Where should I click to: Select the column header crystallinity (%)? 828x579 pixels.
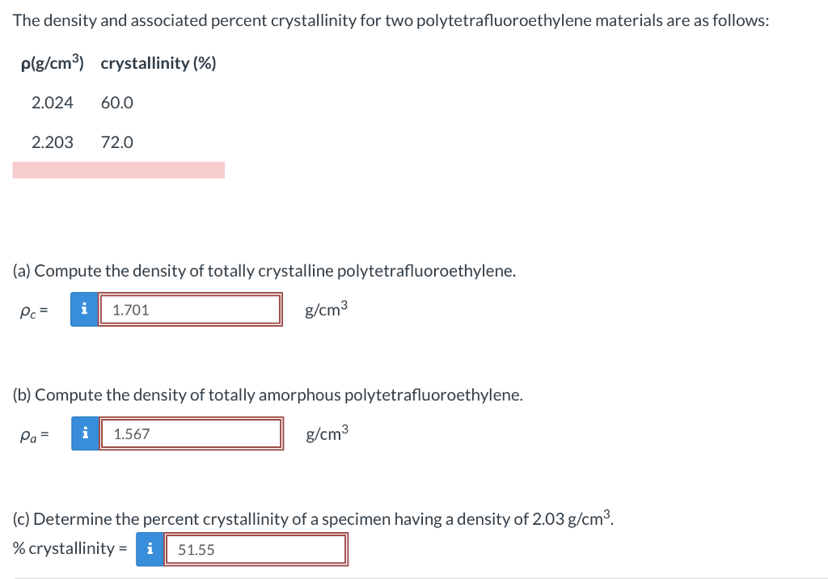coord(158,63)
